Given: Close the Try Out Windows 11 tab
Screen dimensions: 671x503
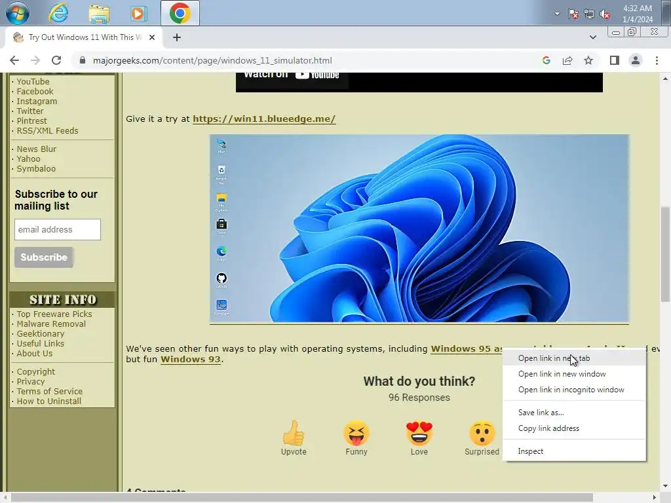Looking at the screenshot, I should (x=152, y=37).
